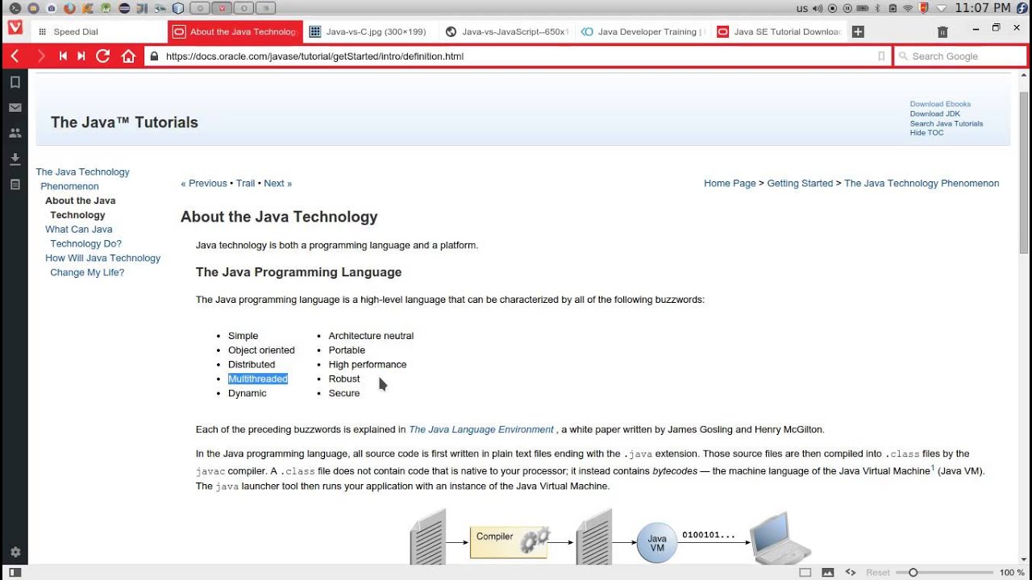Switch to the Java-vs-C.jpg tab
This screenshot has width=1032, height=580.
click(371, 31)
